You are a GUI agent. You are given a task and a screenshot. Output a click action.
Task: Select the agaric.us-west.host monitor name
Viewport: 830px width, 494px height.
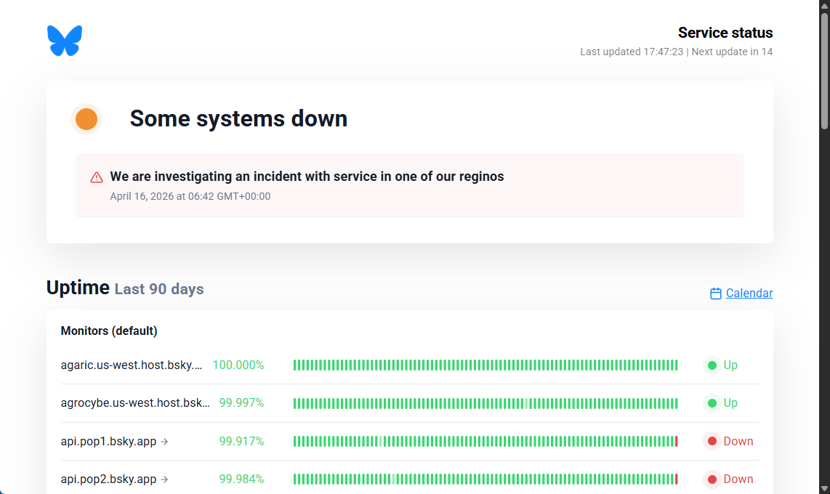click(x=132, y=365)
